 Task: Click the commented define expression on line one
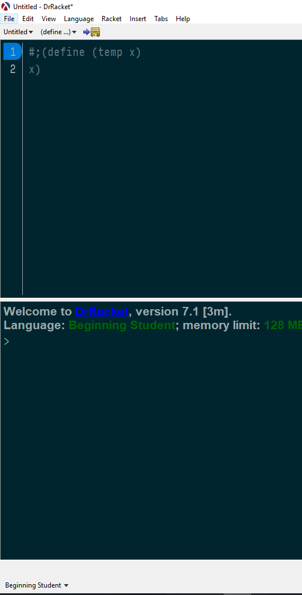tap(84, 52)
